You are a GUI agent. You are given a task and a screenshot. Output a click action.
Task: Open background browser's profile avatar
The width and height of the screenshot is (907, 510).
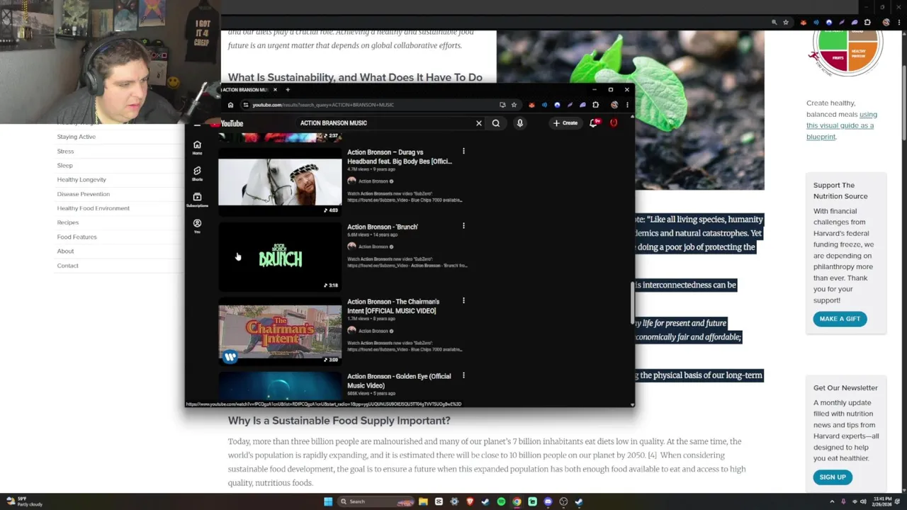[886, 23]
